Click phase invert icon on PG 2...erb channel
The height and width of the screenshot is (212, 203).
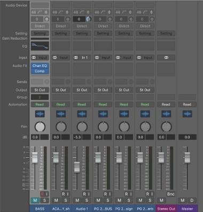pos(151,12)
